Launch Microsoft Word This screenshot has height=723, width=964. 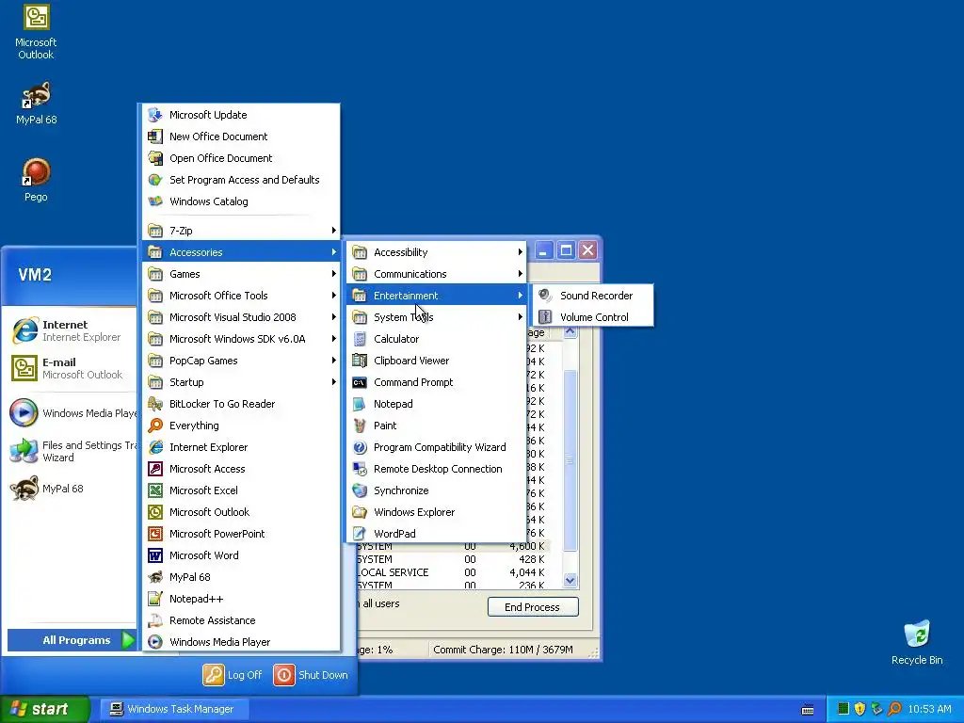click(x=241, y=555)
